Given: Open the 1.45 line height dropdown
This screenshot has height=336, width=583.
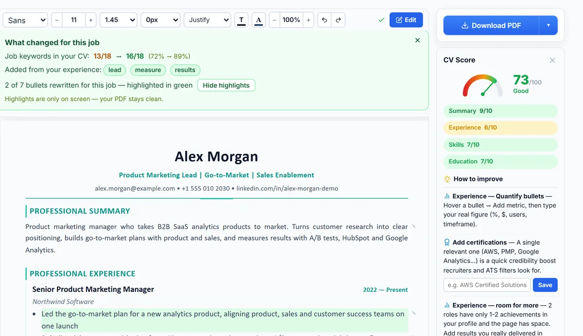Looking at the screenshot, I should click(119, 20).
